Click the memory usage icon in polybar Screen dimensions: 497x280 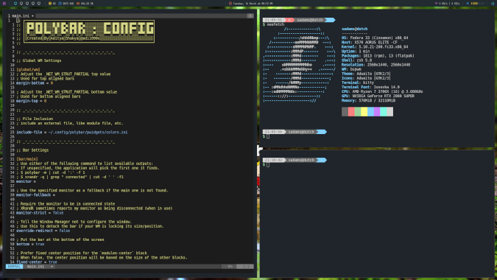pyautogui.click(x=60, y=4)
